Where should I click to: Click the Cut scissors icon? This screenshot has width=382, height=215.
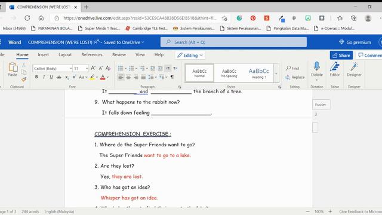[24, 65]
